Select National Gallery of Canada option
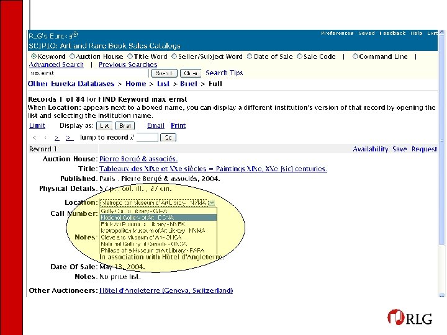The height and width of the screenshot is (335, 447). (158, 244)
